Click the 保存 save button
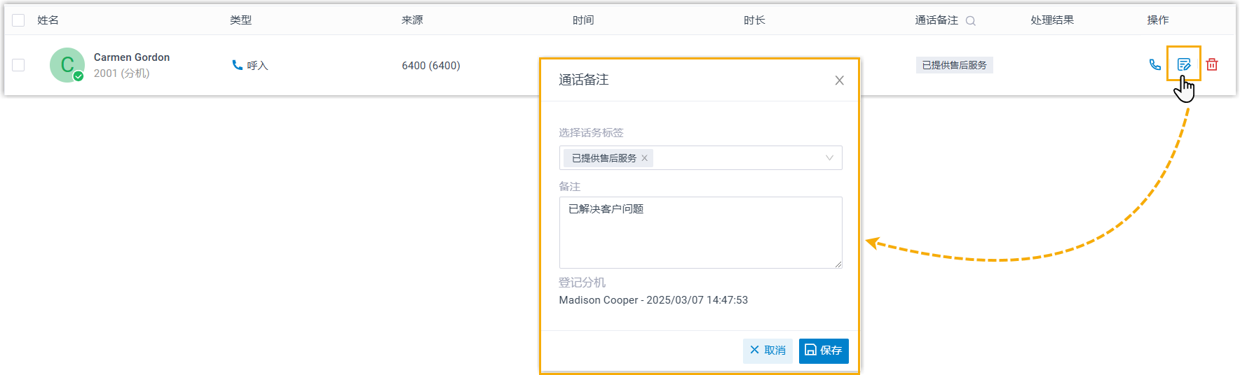1240x375 pixels. click(x=824, y=351)
